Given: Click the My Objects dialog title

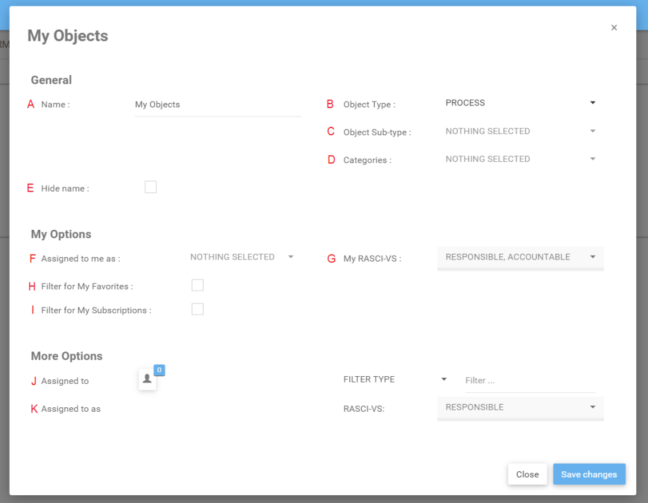Looking at the screenshot, I should click(67, 36).
